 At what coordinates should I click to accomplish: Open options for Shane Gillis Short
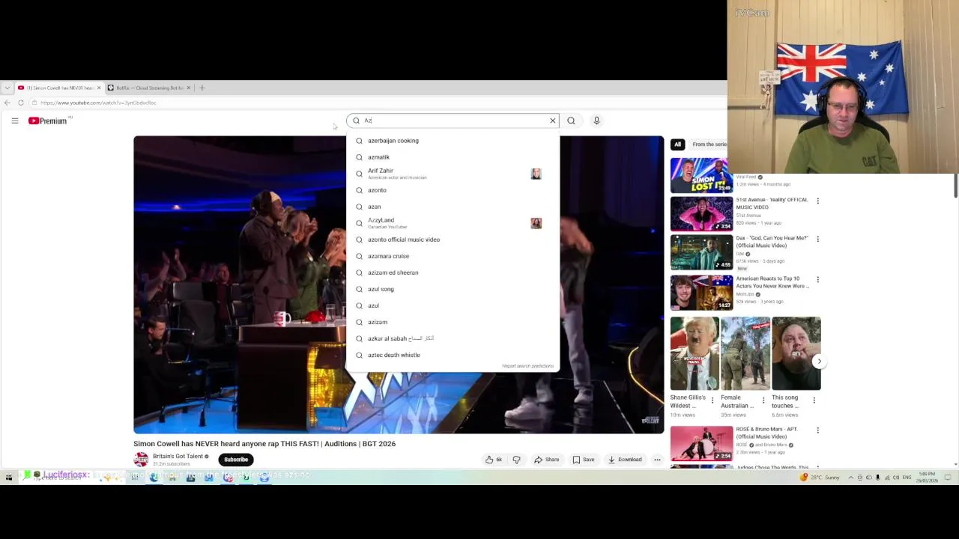point(713,401)
